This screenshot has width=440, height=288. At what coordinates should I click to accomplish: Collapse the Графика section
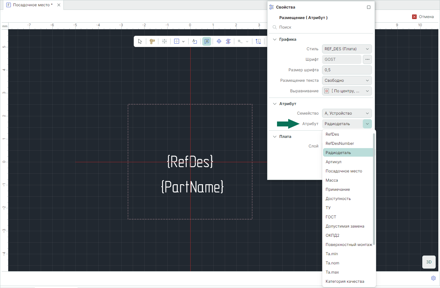point(275,39)
